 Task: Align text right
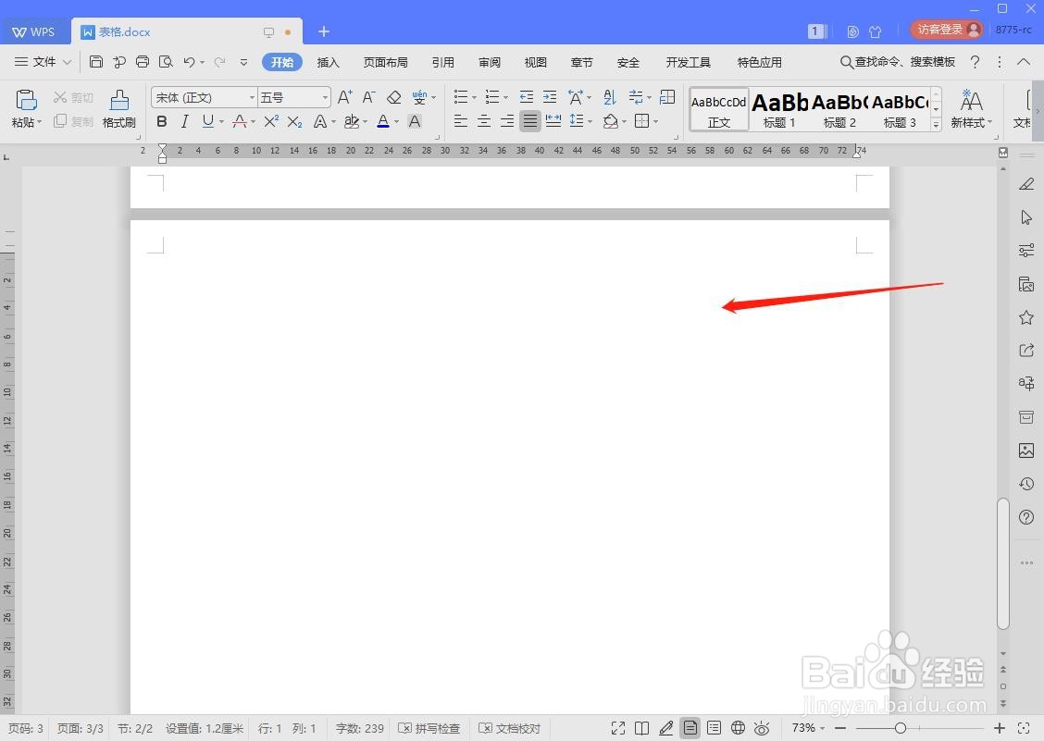(x=506, y=120)
